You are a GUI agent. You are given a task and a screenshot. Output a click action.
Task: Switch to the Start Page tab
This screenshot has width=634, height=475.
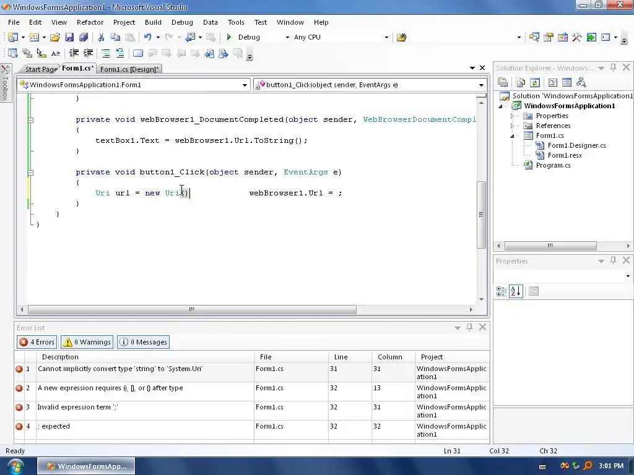tap(41, 69)
